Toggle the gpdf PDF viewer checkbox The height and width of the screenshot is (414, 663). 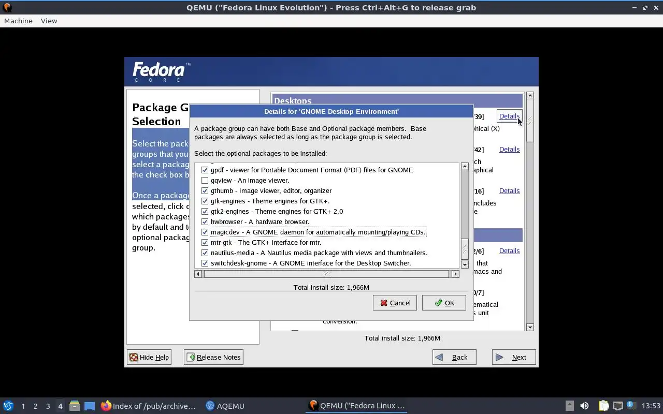tap(205, 170)
